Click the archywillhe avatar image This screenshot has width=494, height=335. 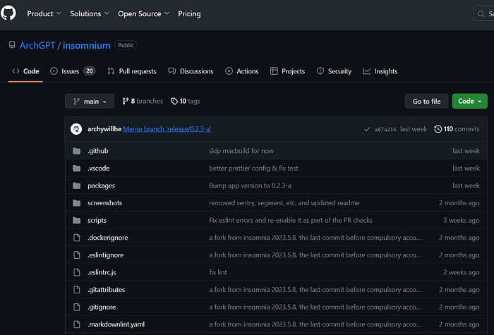[76, 129]
